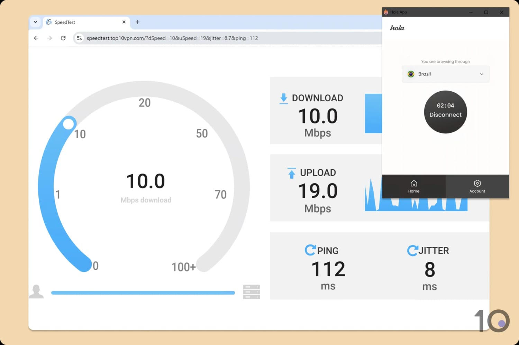The image size is (519, 345).
Task: Click the 19.0 upload value
Action: click(318, 191)
